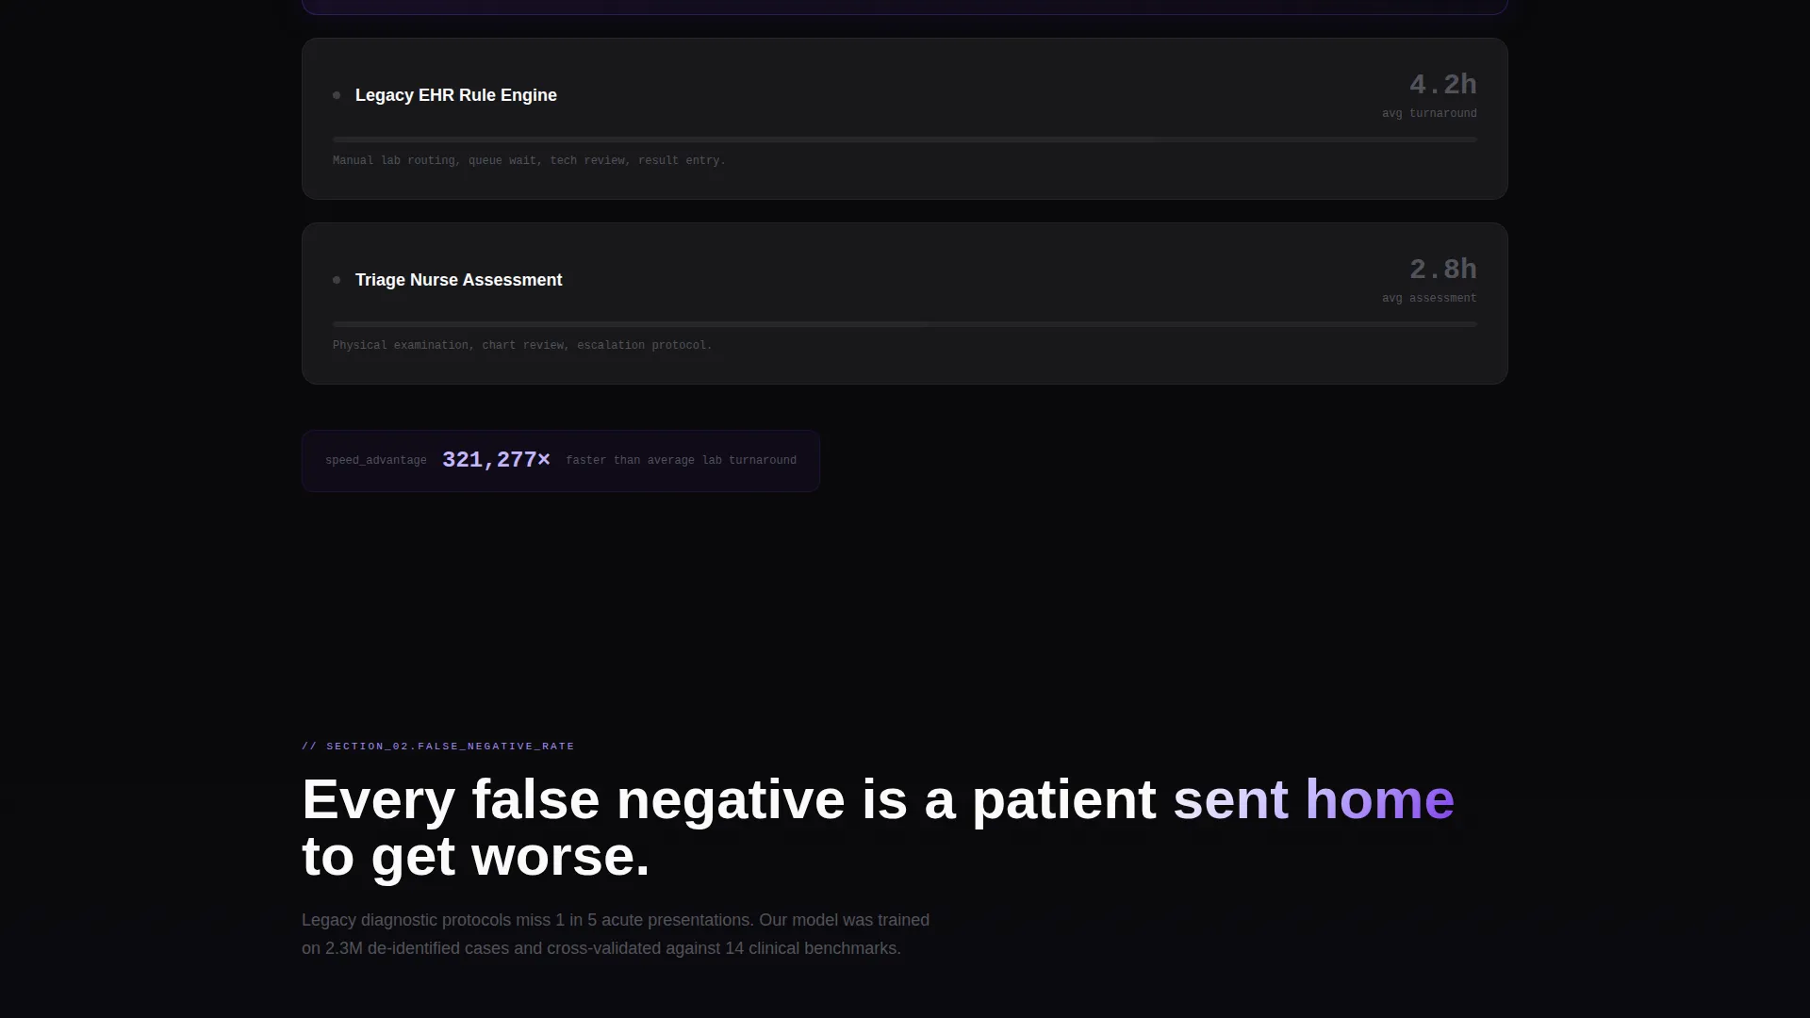Click the purple 'sent home' heading text
1810x1018 pixels.
point(1313,799)
